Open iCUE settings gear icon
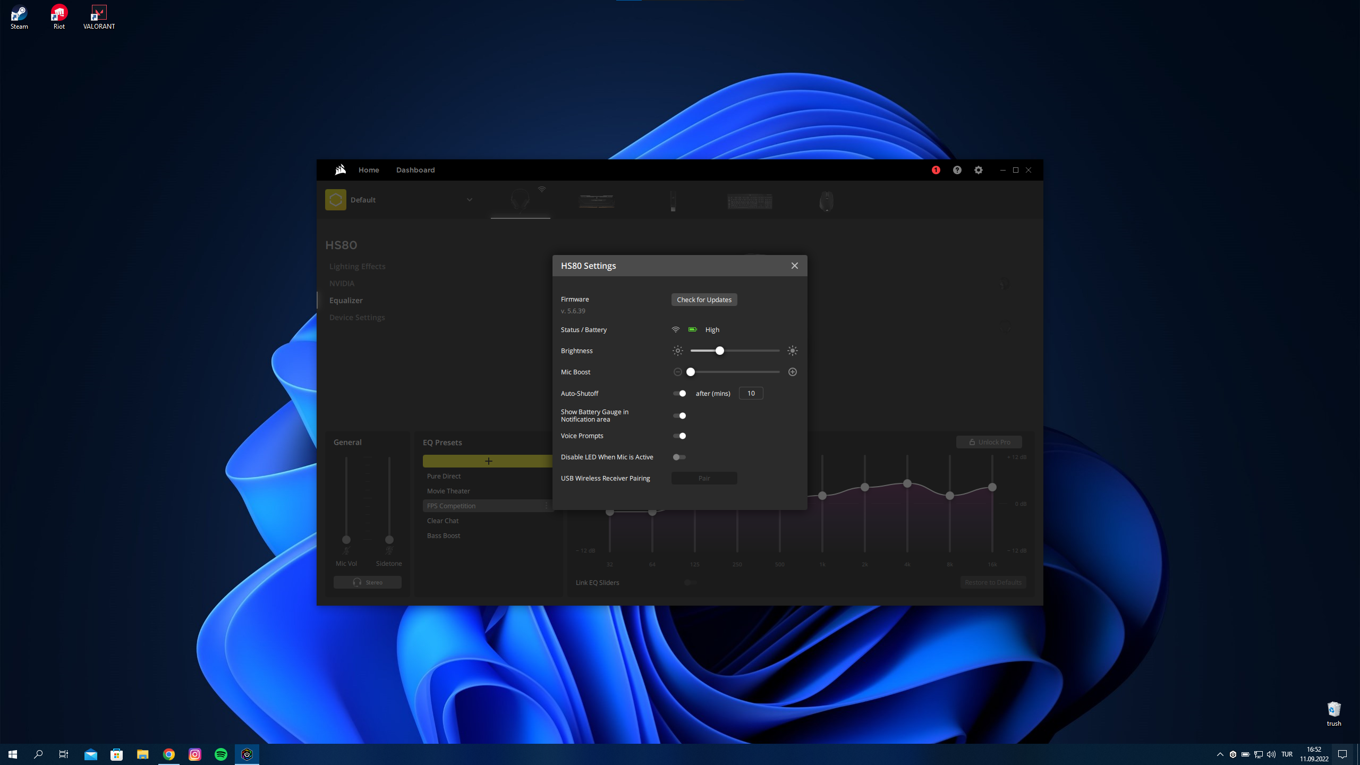 point(978,170)
